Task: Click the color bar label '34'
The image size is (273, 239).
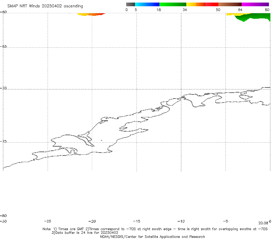Action: tap(185, 10)
